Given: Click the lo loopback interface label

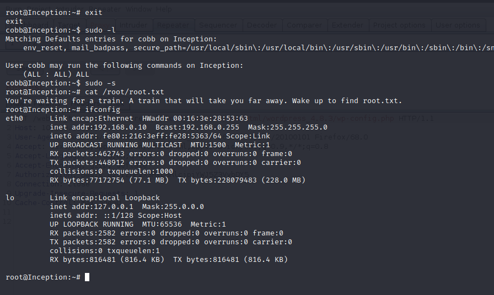Looking at the screenshot, I should click(10, 198).
